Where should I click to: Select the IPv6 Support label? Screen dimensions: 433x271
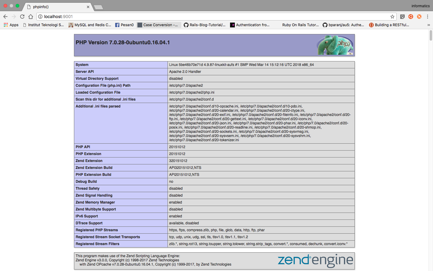(x=87, y=216)
